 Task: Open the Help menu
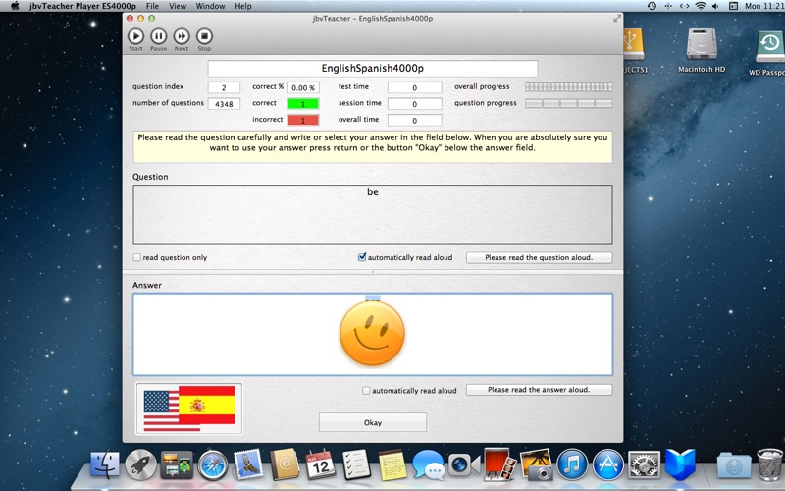(x=243, y=6)
